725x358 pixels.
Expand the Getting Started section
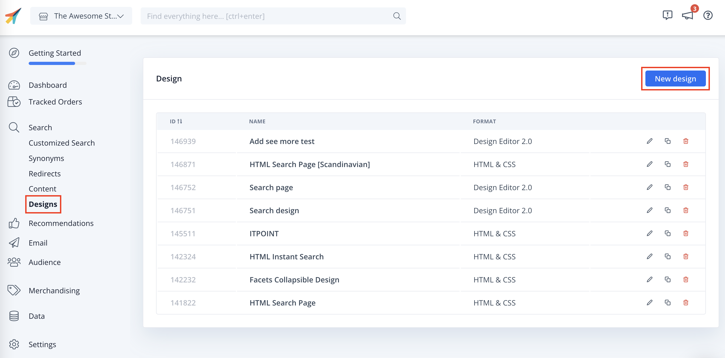55,53
